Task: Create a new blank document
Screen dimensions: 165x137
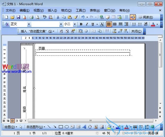Action: coord(7,17)
